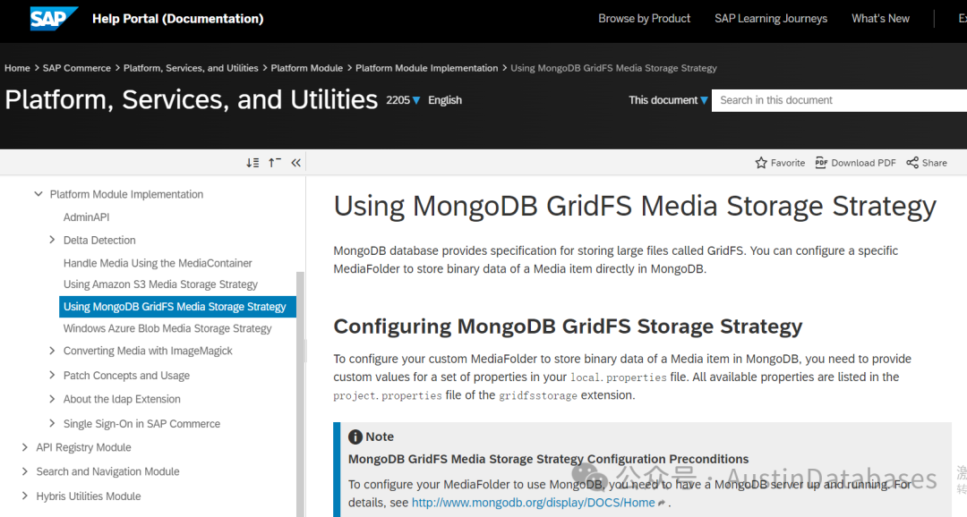Open the Converting Media with ImageMagick topic in the tree
967x517 pixels.
tap(148, 351)
